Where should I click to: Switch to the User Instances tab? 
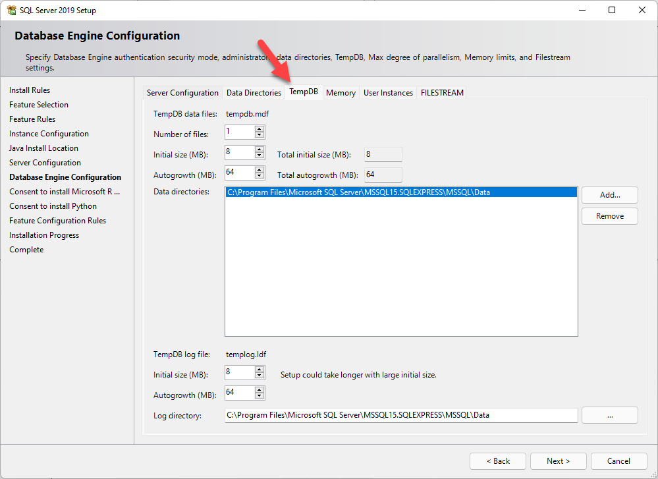[388, 93]
